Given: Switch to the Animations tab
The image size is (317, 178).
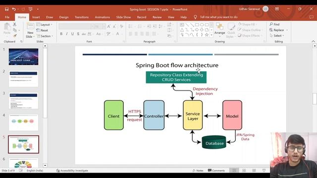Looking at the screenshot, I should (103, 17).
